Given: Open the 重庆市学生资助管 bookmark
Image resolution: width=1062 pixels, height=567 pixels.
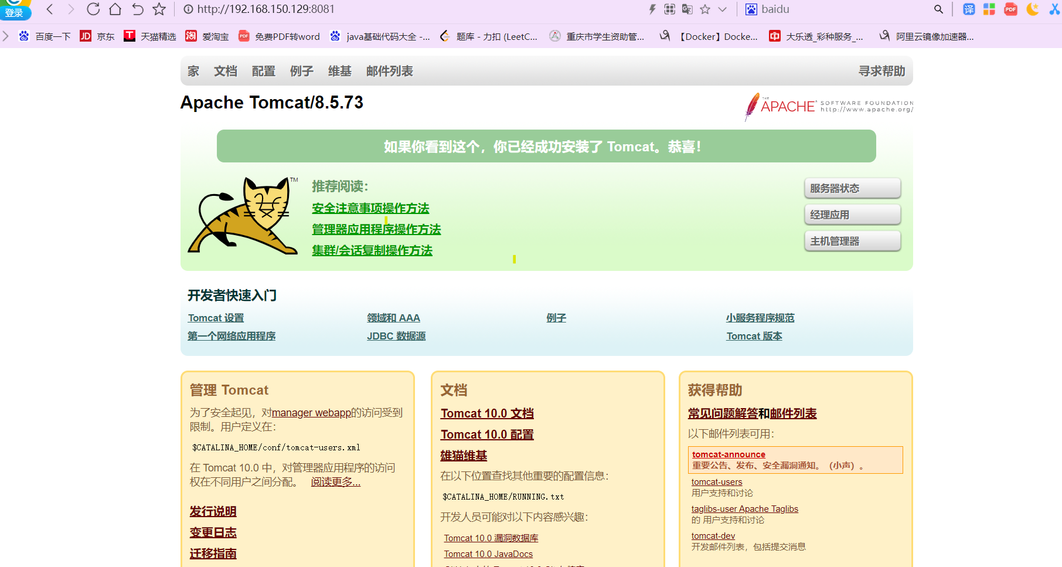Looking at the screenshot, I should [597, 36].
